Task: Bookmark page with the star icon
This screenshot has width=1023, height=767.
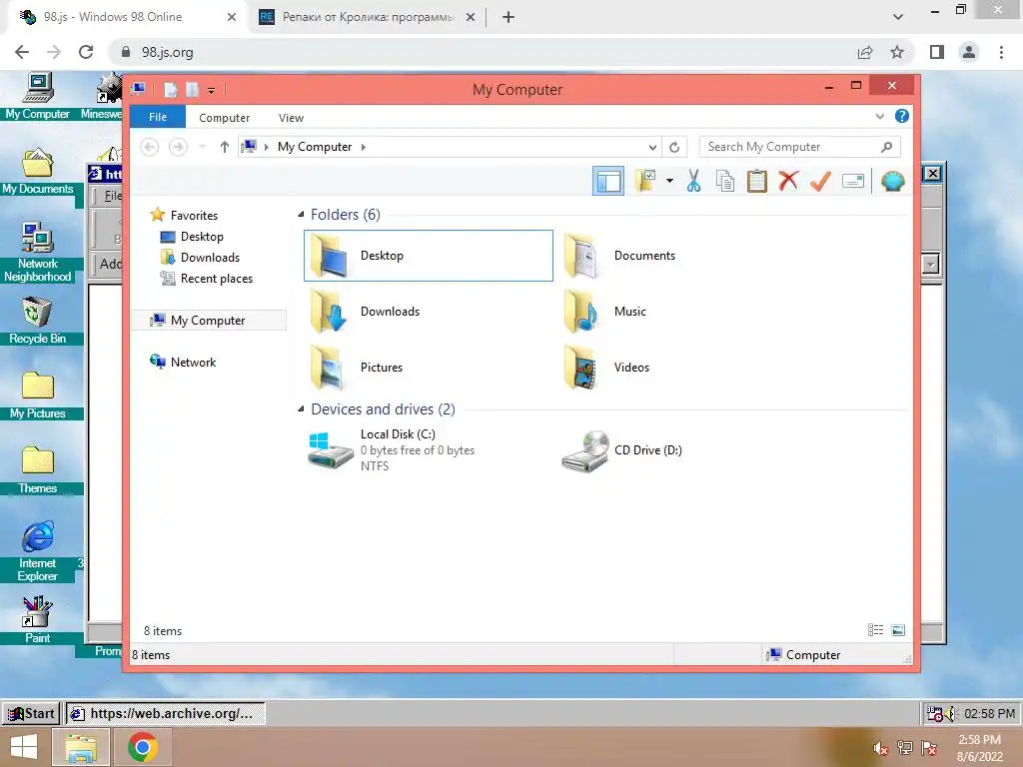Action: tap(897, 52)
